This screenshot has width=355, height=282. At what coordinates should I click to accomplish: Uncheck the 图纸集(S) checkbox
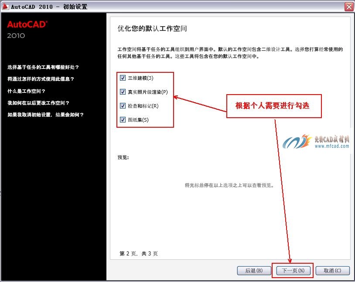click(x=123, y=119)
